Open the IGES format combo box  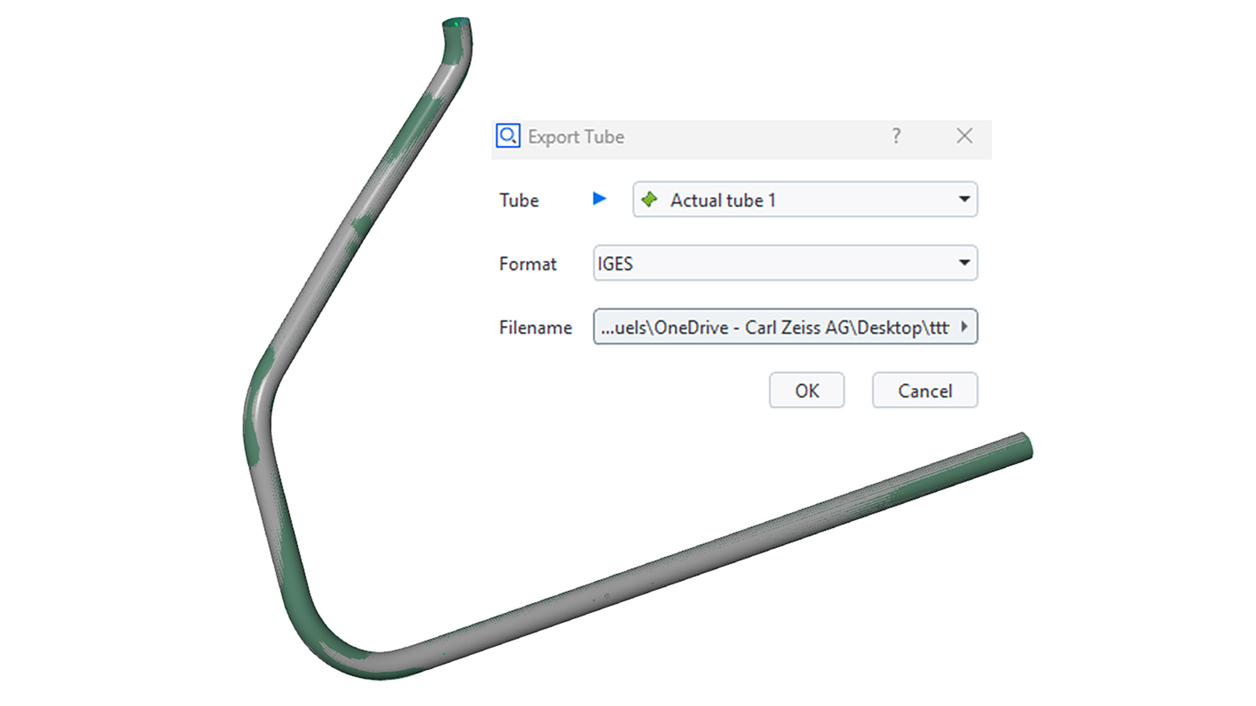pyautogui.click(x=785, y=263)
